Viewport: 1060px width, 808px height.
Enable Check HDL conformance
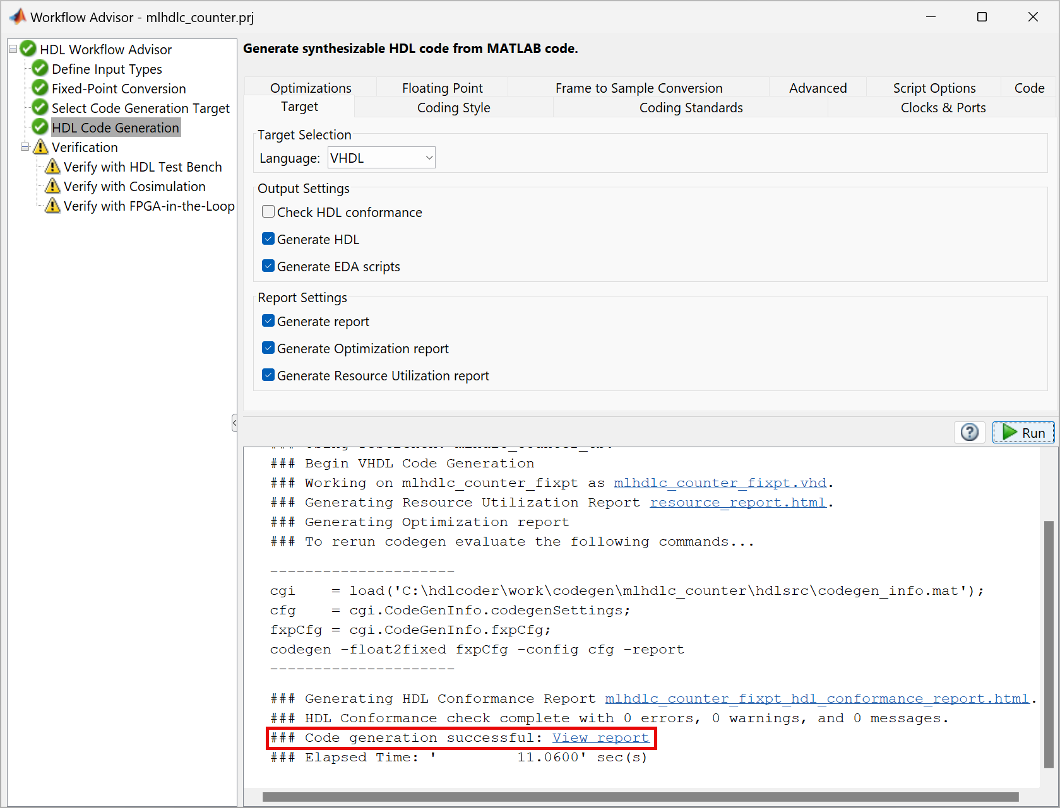pos(268,211)
